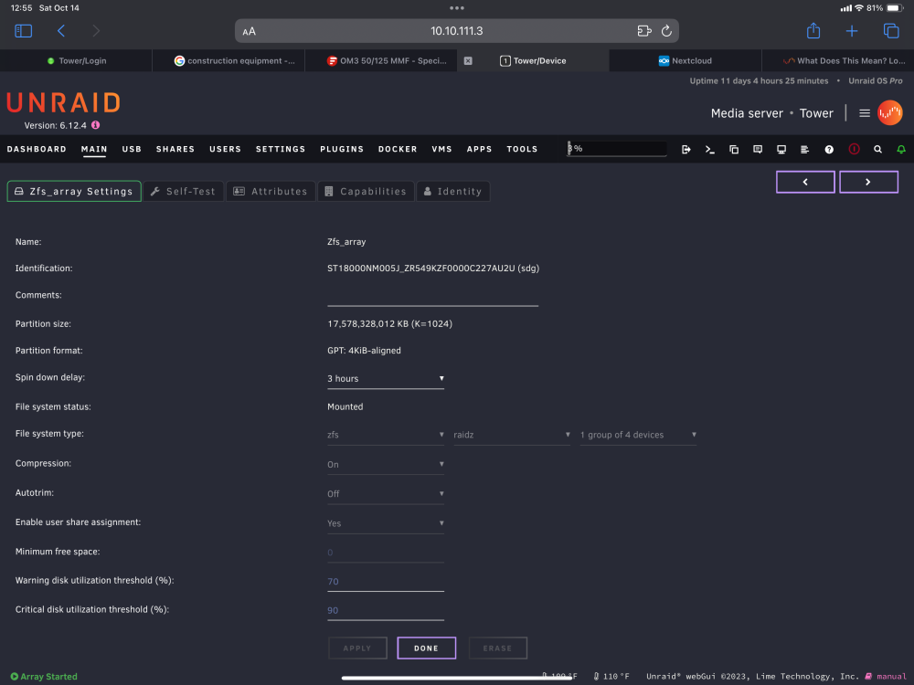Switch to the Capabilities tab

[367, 191]
